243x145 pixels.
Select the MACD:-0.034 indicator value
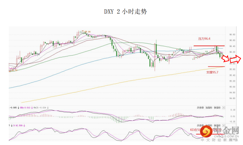point(40,108)
